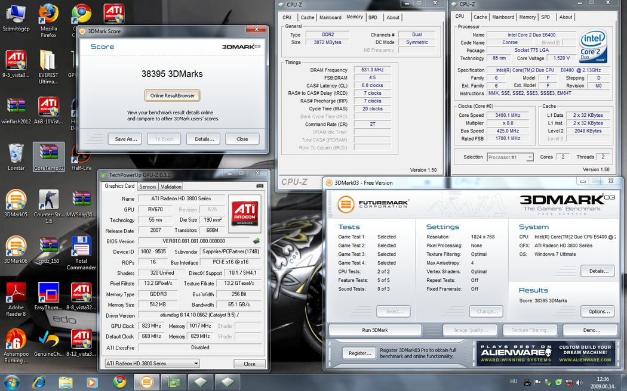The width and height of the screenshot is (627, 391).
Task: Click the GPU Clock 823 MHz field
Action: (x=151, y=326)
